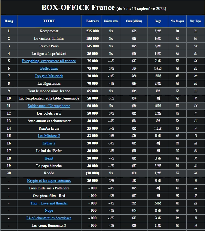Open the Thor : Love and thunder link
The image size is (205, 231).
point(49,203)
